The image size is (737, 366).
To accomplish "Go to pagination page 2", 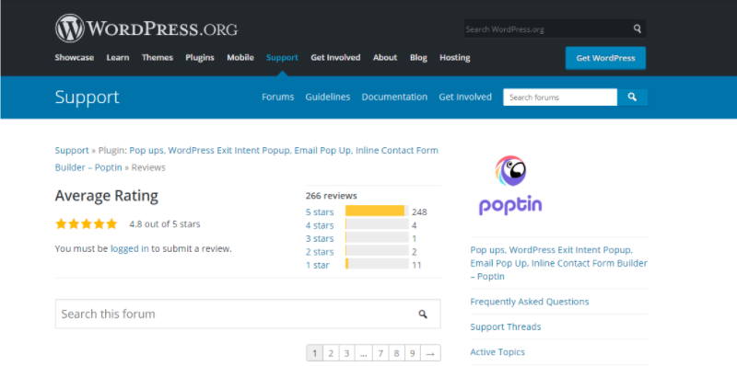I will [331, 353].
